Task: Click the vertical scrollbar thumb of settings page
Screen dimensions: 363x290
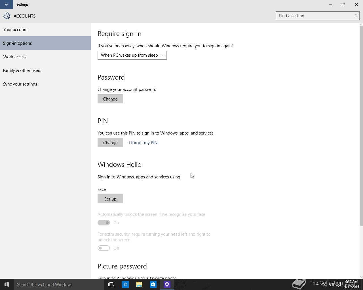Action: 361,126
